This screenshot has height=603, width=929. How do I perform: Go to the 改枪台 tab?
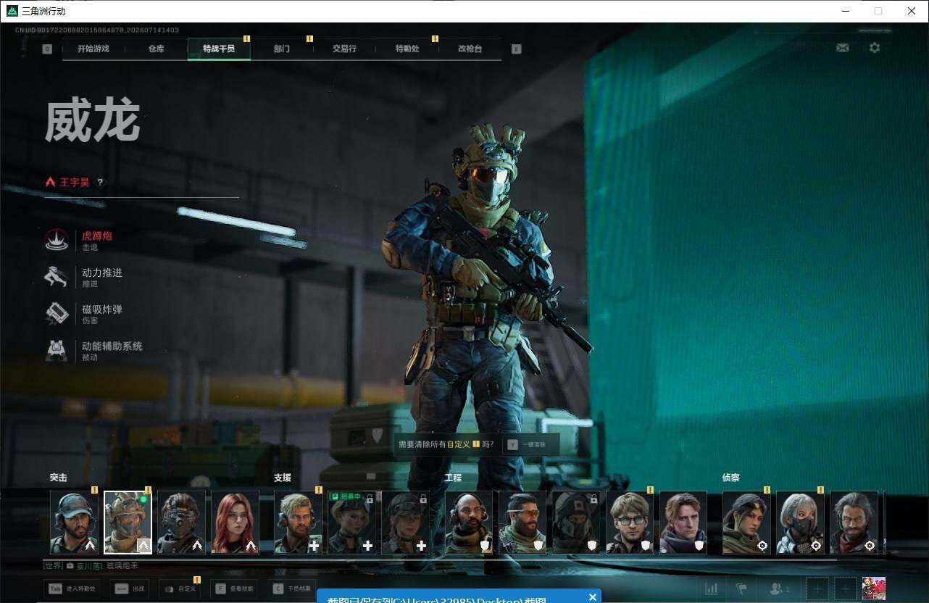tap(470, 49)
